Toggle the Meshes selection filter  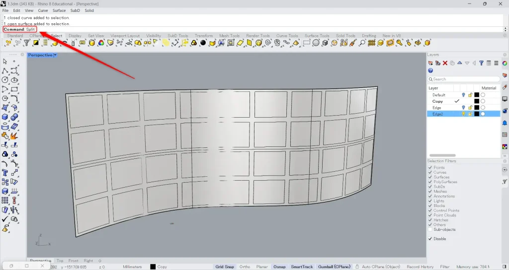click(x=430, y=191)
